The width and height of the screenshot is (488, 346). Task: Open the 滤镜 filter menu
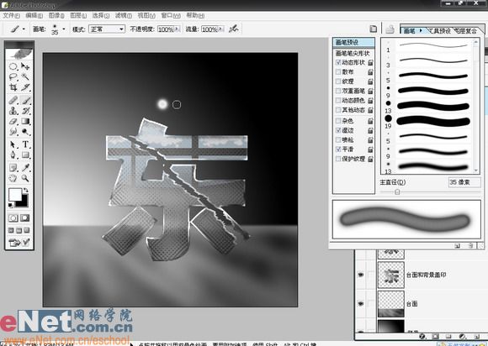(124, 15)
